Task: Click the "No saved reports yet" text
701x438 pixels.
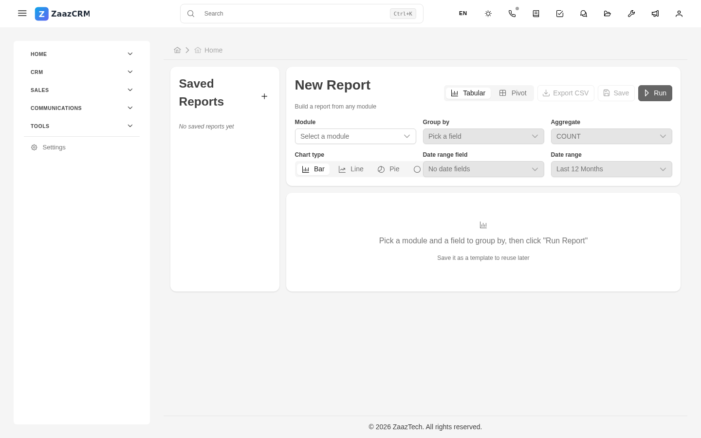Action: pos(206,127)
